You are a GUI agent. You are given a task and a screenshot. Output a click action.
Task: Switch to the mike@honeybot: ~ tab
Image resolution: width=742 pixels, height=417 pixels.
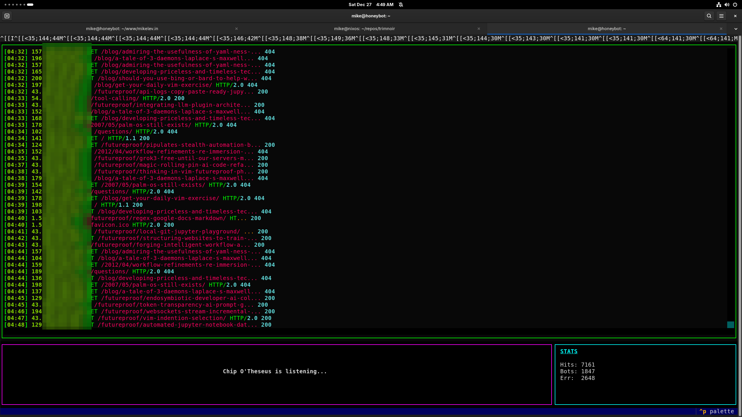[607, 29]
